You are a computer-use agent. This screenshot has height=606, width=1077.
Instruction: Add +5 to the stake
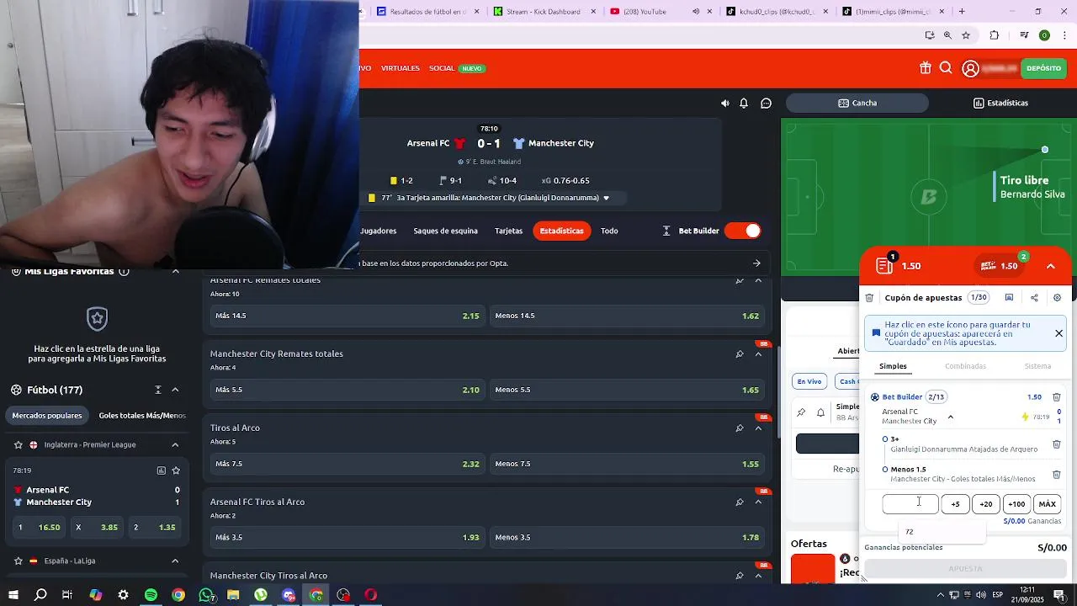pyautogui.click(x=955, y=504)
